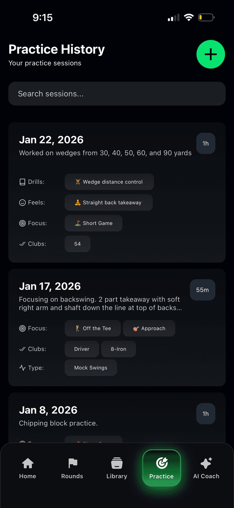
Task: Click the book icon next to Drills
Action: click(x=22, y=182)
